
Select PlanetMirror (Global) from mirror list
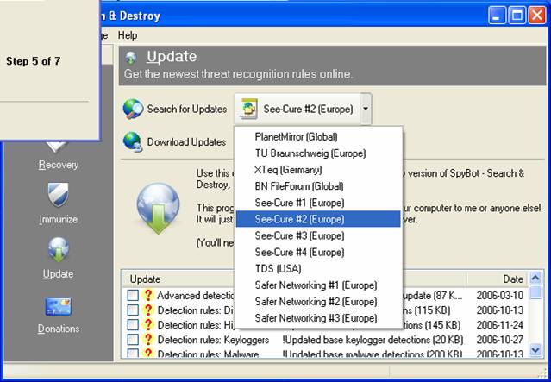318,137
